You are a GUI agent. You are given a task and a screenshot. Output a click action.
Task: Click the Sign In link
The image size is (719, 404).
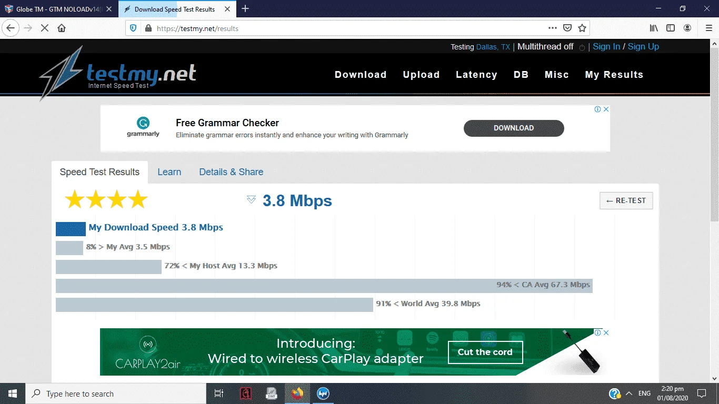606,47
